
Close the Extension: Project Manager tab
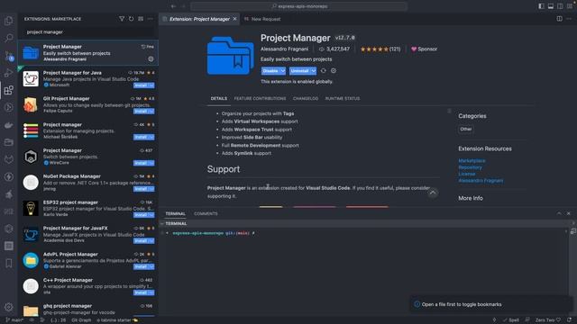coord(234,19)
